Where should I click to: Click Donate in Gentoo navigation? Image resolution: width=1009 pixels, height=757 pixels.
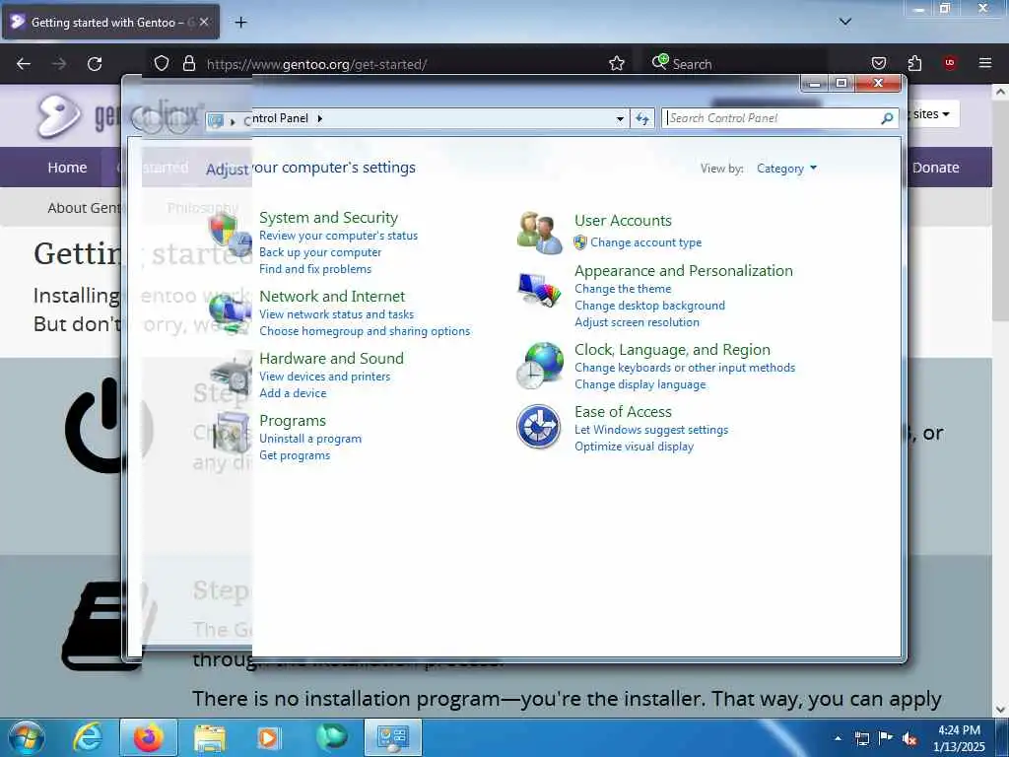pyautogui.click(x=935, y=168)
